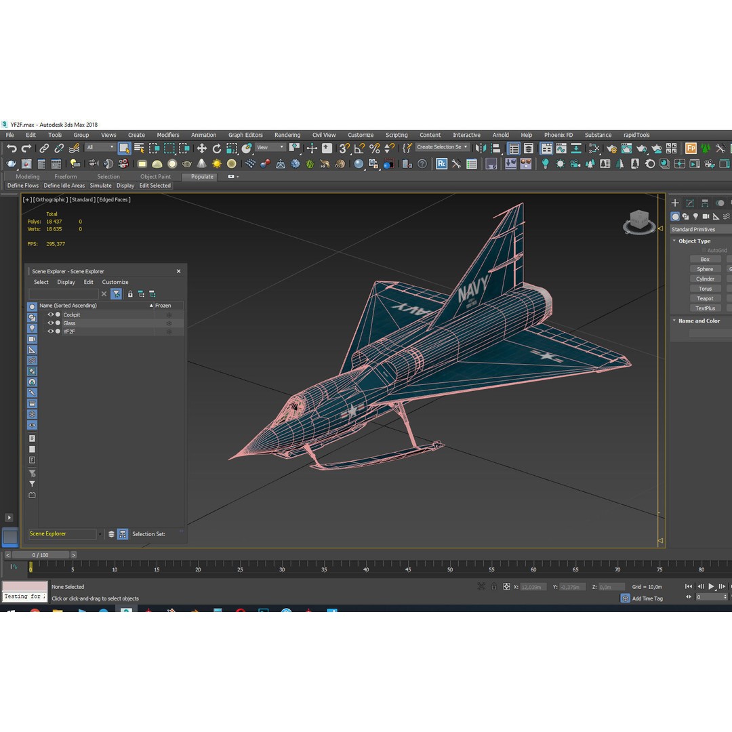Choose the Select and Rotate tool
The image size is (732, 732).
click(217, 148)
